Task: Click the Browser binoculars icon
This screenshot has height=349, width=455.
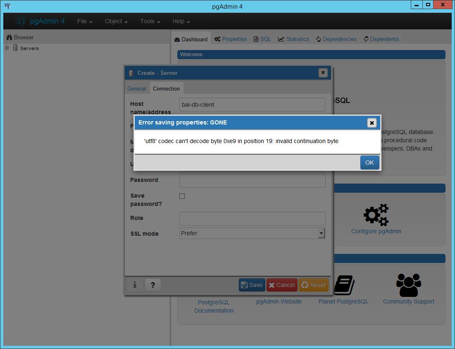Action: [9, 38]
